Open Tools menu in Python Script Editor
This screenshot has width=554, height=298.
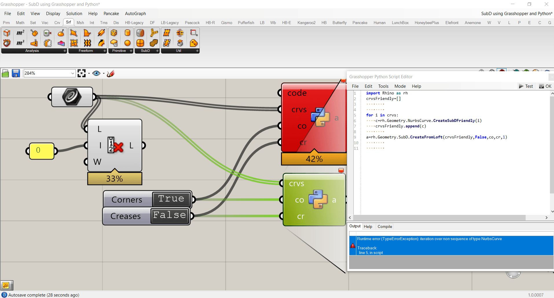pyautogui.click(x=383, y=86)
